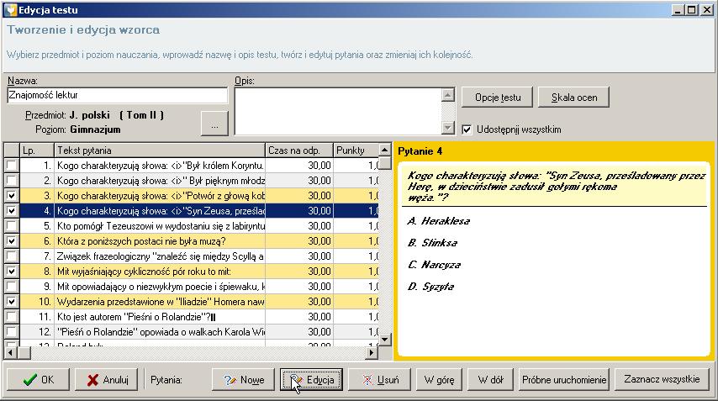Check the box for question 1

[12, 166]
